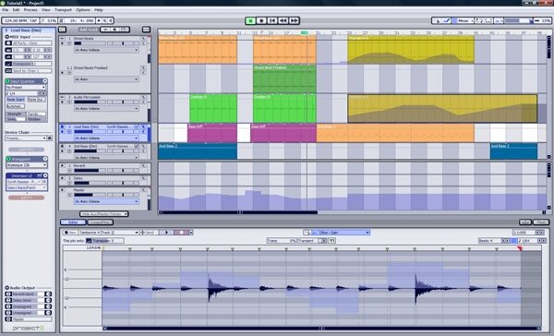Toggle the arm dot on Street Beats track

click(63, 43)
